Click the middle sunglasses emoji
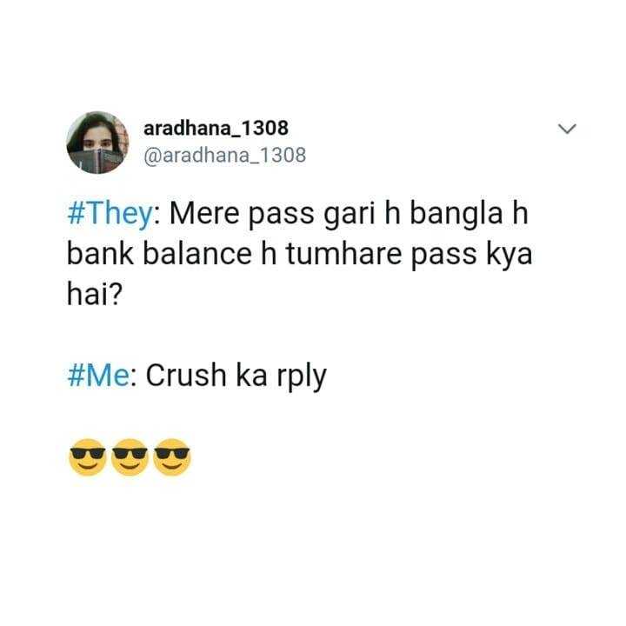 (130, 457)
